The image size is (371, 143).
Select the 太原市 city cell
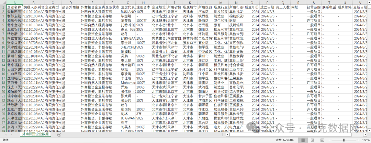coord(190,52)
